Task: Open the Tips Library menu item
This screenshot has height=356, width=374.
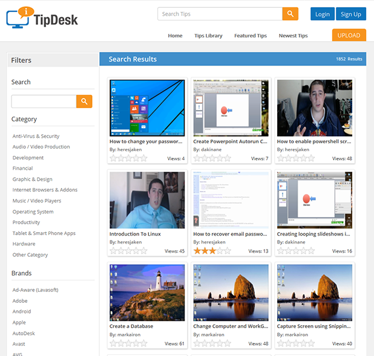Action: 208,36
